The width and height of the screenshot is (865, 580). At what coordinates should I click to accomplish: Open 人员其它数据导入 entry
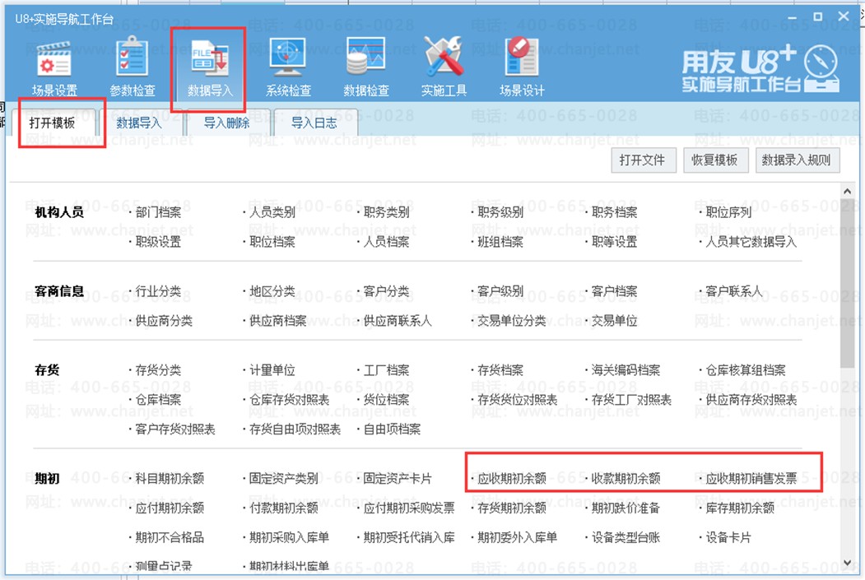[x=751, y=242]
